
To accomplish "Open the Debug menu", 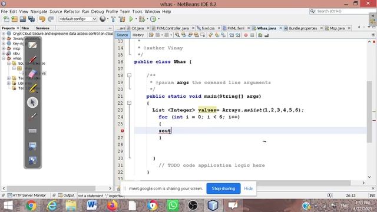I will pyautogui.click(x=97, y=12).
